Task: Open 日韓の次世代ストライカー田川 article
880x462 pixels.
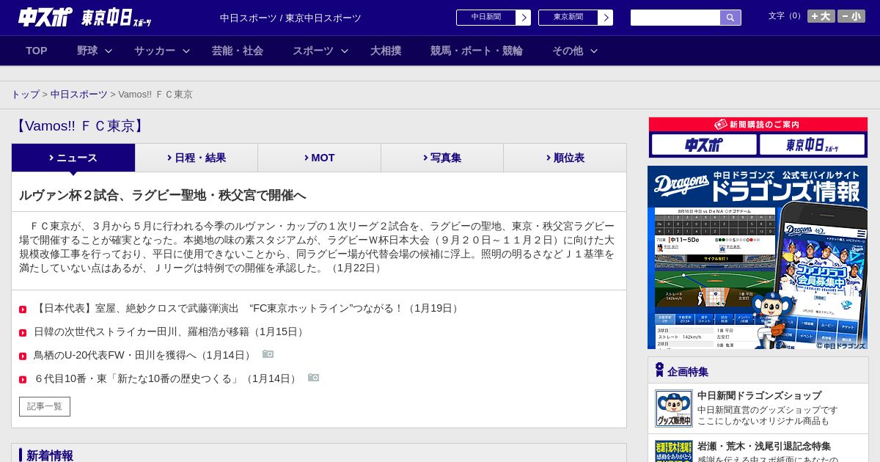Action: (170, 332)
